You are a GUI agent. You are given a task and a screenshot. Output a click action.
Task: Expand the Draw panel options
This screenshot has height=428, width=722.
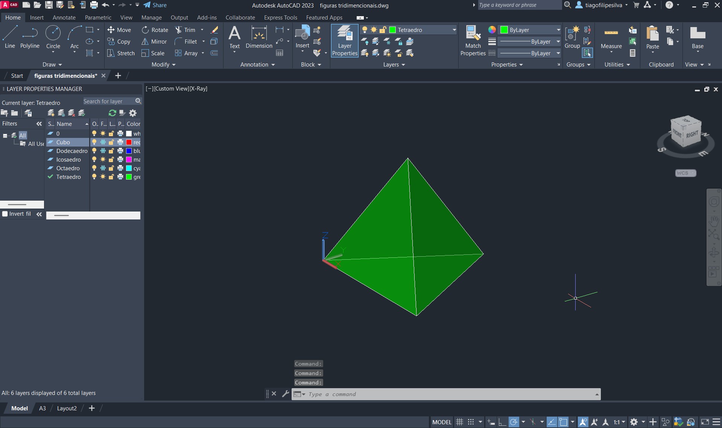pyautogui.click(x=52, y=65)
